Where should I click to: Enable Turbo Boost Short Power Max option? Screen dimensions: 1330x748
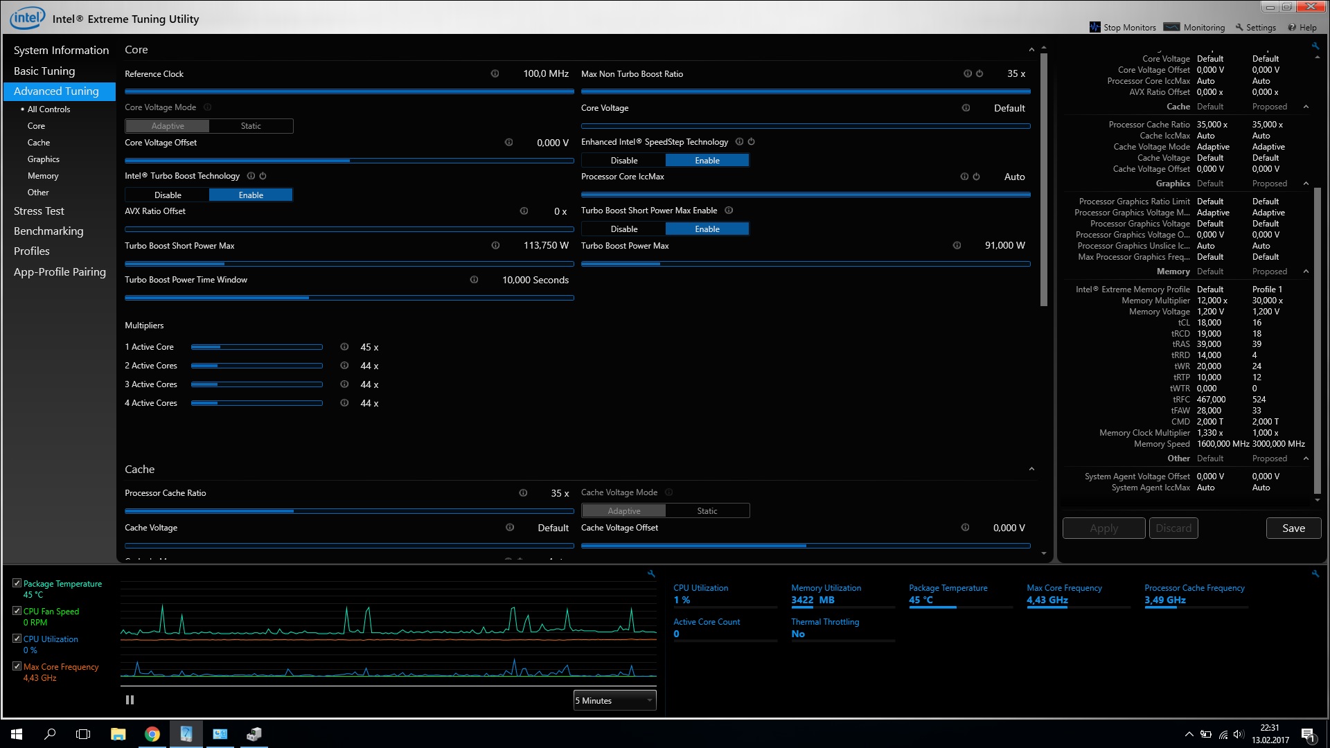click(707, 229)
